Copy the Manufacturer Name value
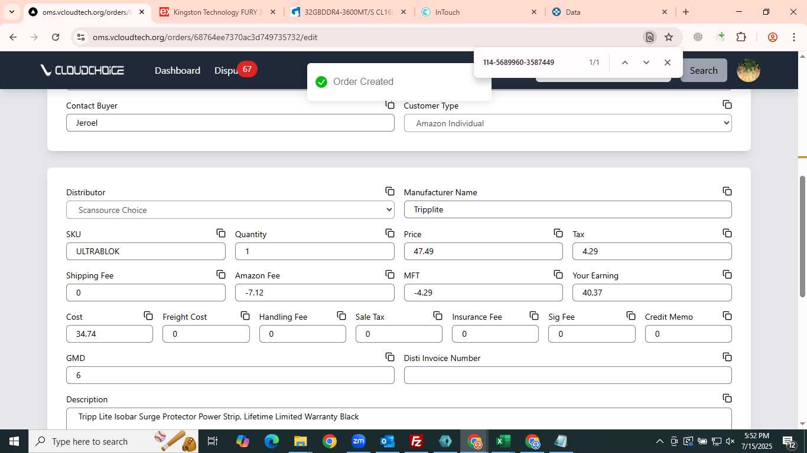The image size is (807, 453). click(727, 192)
